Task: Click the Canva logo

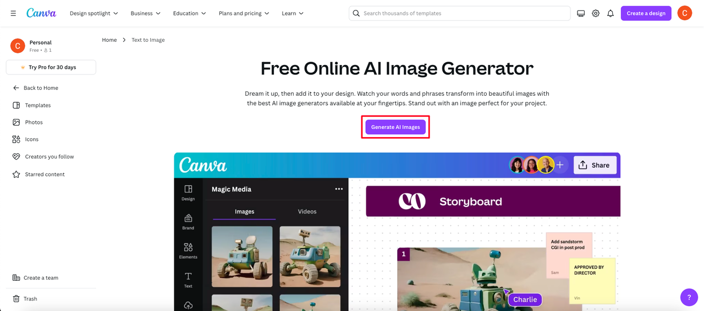Action: [41, 13]
